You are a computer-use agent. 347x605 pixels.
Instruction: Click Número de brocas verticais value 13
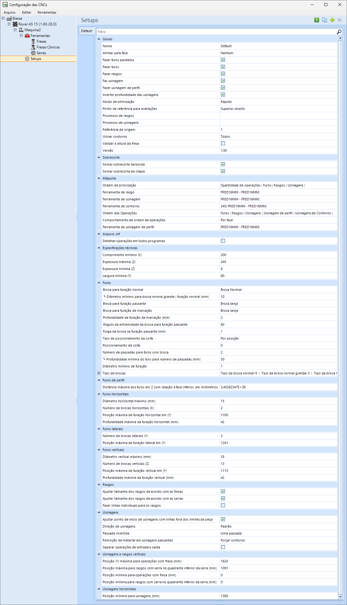[x=223, y=464]
